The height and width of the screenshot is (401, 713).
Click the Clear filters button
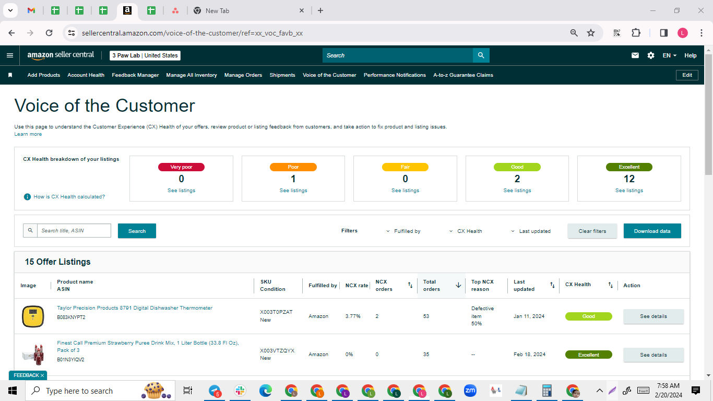tap(592, 231)
